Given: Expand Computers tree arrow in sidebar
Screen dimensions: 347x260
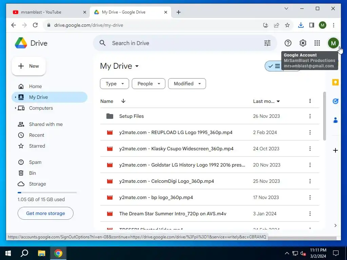Looking at the screenshot, I should tap(16, 108).
